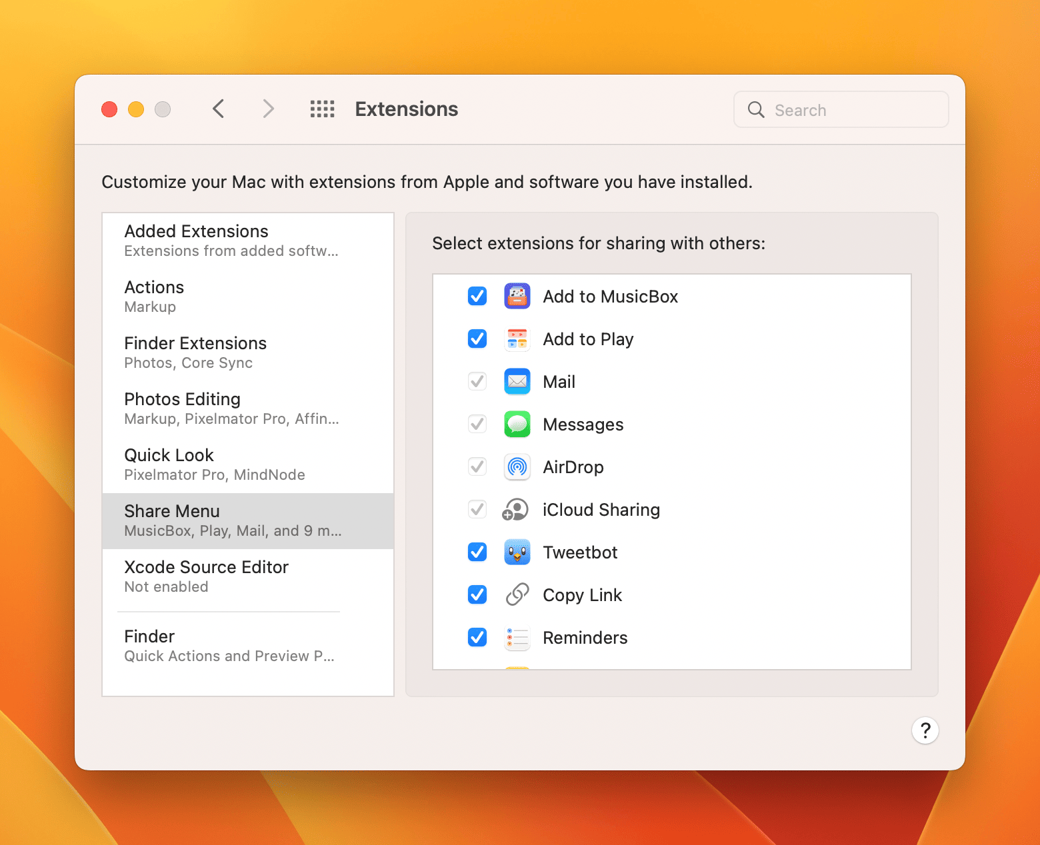The image size is (1040, 845).
Task: Open Photos Editing extensions list
Action: (x=248, y=409)
